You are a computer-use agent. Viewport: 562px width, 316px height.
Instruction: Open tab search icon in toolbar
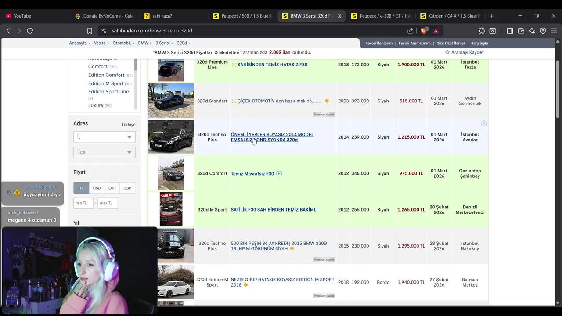[493, 31]
